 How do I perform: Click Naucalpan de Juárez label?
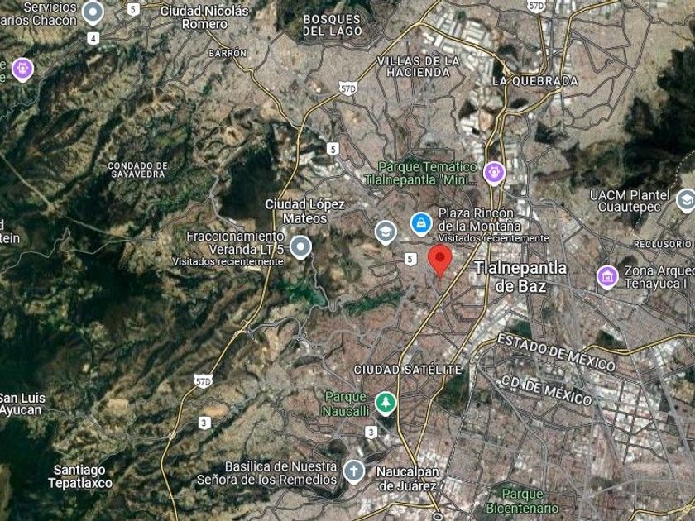point(408,479)
